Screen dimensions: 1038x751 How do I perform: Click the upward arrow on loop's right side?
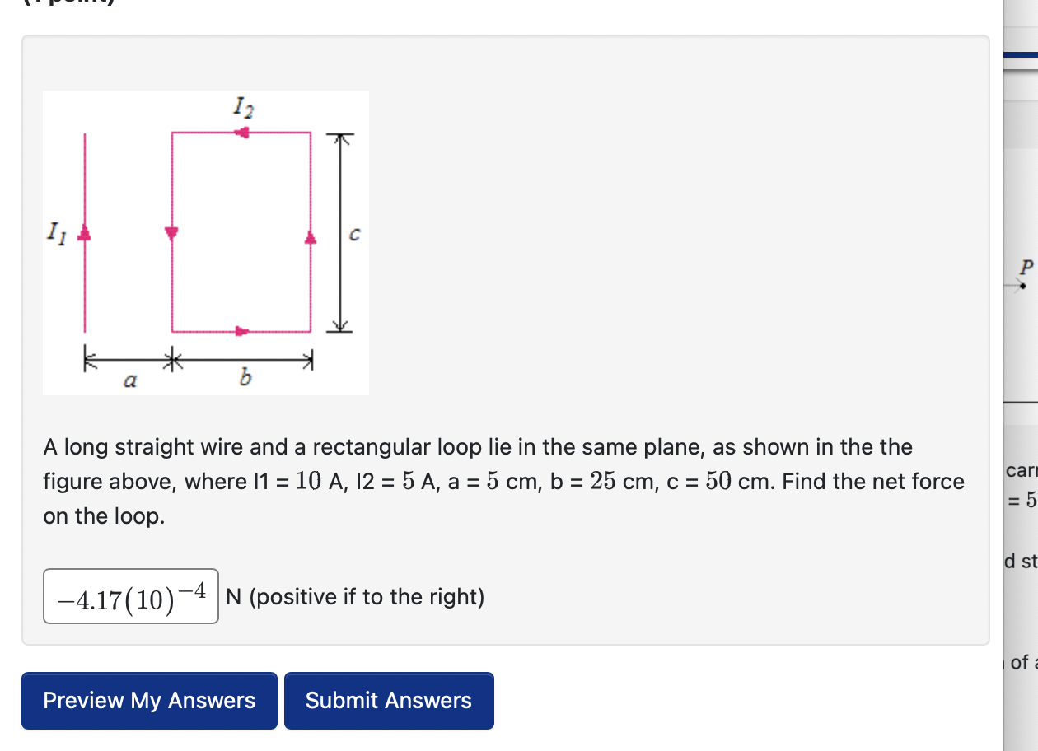point(311,237)
